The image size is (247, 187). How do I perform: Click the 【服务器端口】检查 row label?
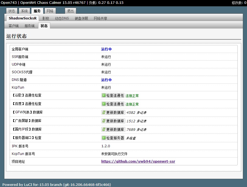[26, 138]
